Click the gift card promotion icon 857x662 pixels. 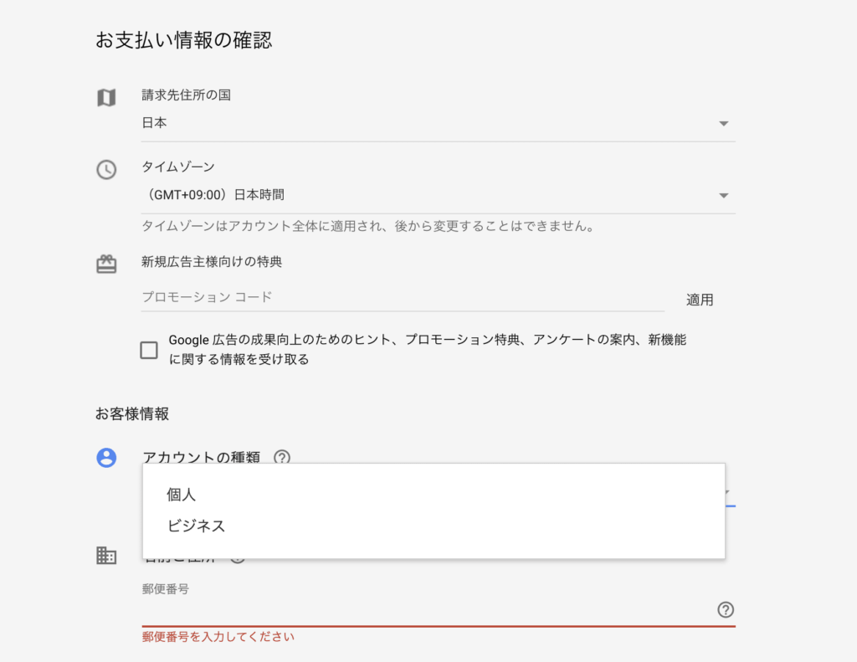tap(106, 264)
